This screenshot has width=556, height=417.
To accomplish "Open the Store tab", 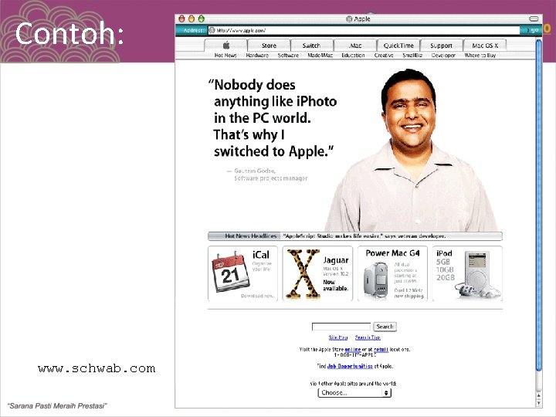I will point(269,46).
